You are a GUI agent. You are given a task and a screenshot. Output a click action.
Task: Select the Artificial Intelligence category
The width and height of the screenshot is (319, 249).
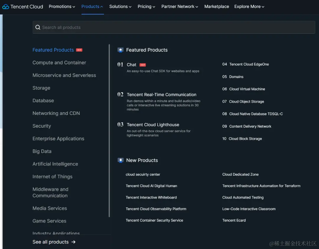tap(55, 164)
